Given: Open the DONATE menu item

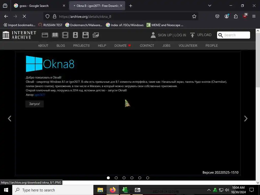Looking at the screenshot, I should (123, 46).
